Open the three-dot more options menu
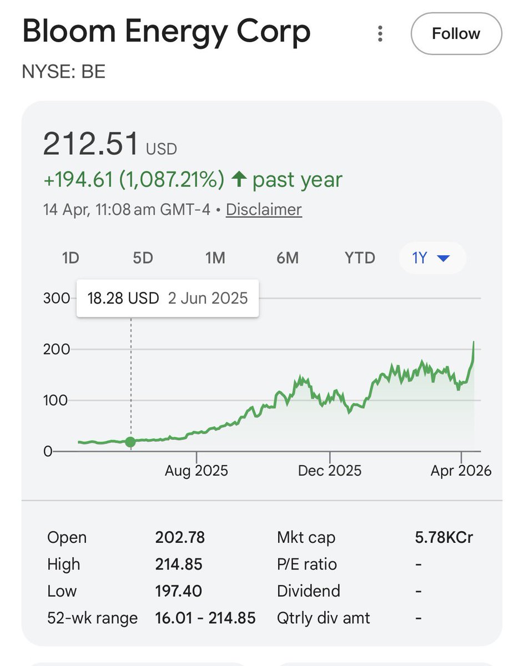This screenshot has height=666, width=524. [x=380, y=34]
